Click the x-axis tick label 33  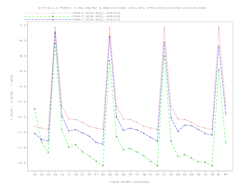point(110,174)
